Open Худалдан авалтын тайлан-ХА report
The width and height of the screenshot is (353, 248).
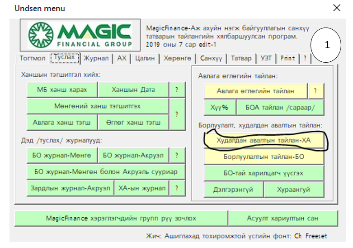264,140
